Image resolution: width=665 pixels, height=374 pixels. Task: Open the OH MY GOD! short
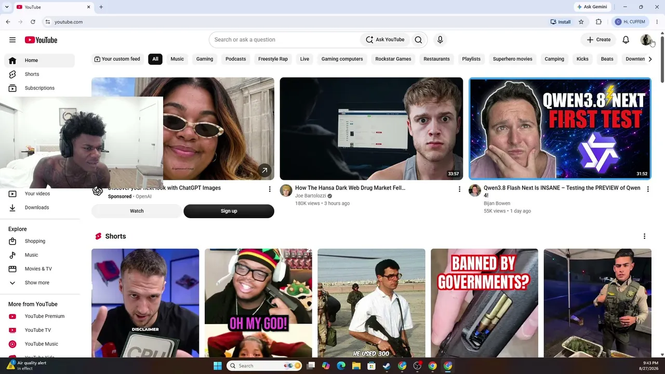258,303
